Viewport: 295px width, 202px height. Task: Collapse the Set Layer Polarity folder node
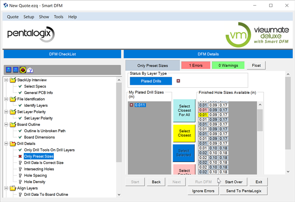tap(6, 112)
